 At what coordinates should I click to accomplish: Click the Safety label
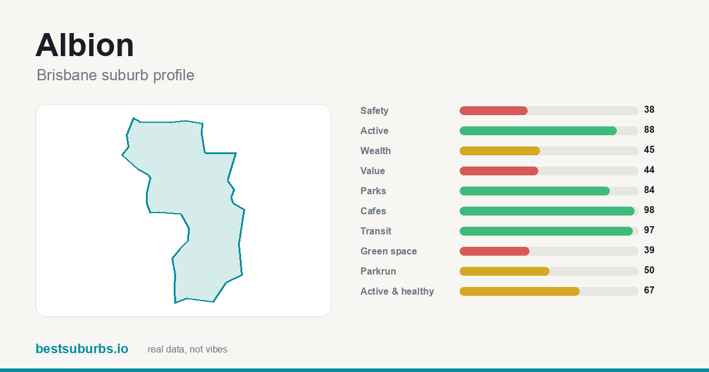coord(375,110)
